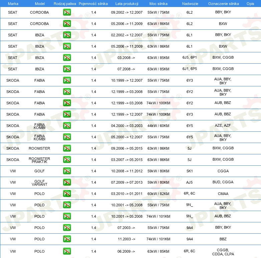Click fuel icon in VW Golf 5K1 row
The width and height of the screenshot is (261, 258).
point(67,171)
